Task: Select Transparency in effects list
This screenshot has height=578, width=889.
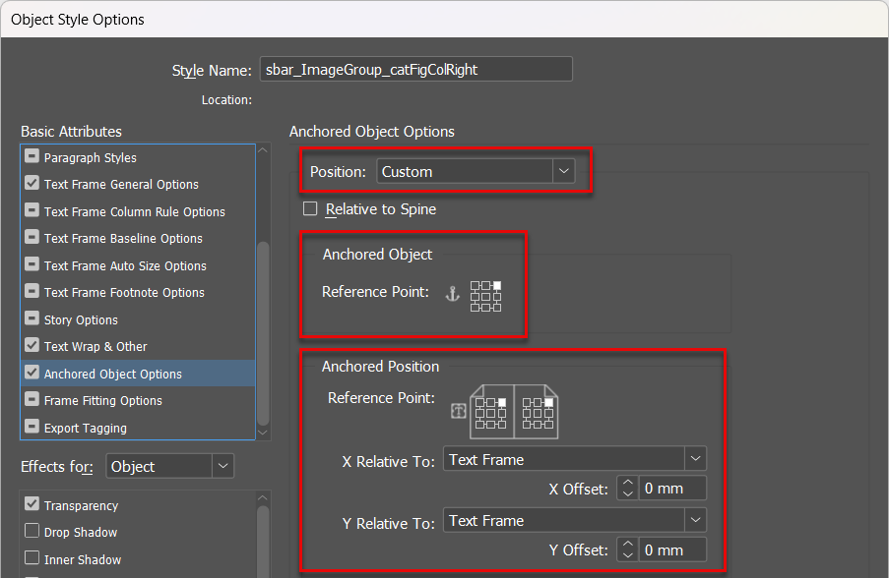Action: pyautogui.click(x=138, y=505)
